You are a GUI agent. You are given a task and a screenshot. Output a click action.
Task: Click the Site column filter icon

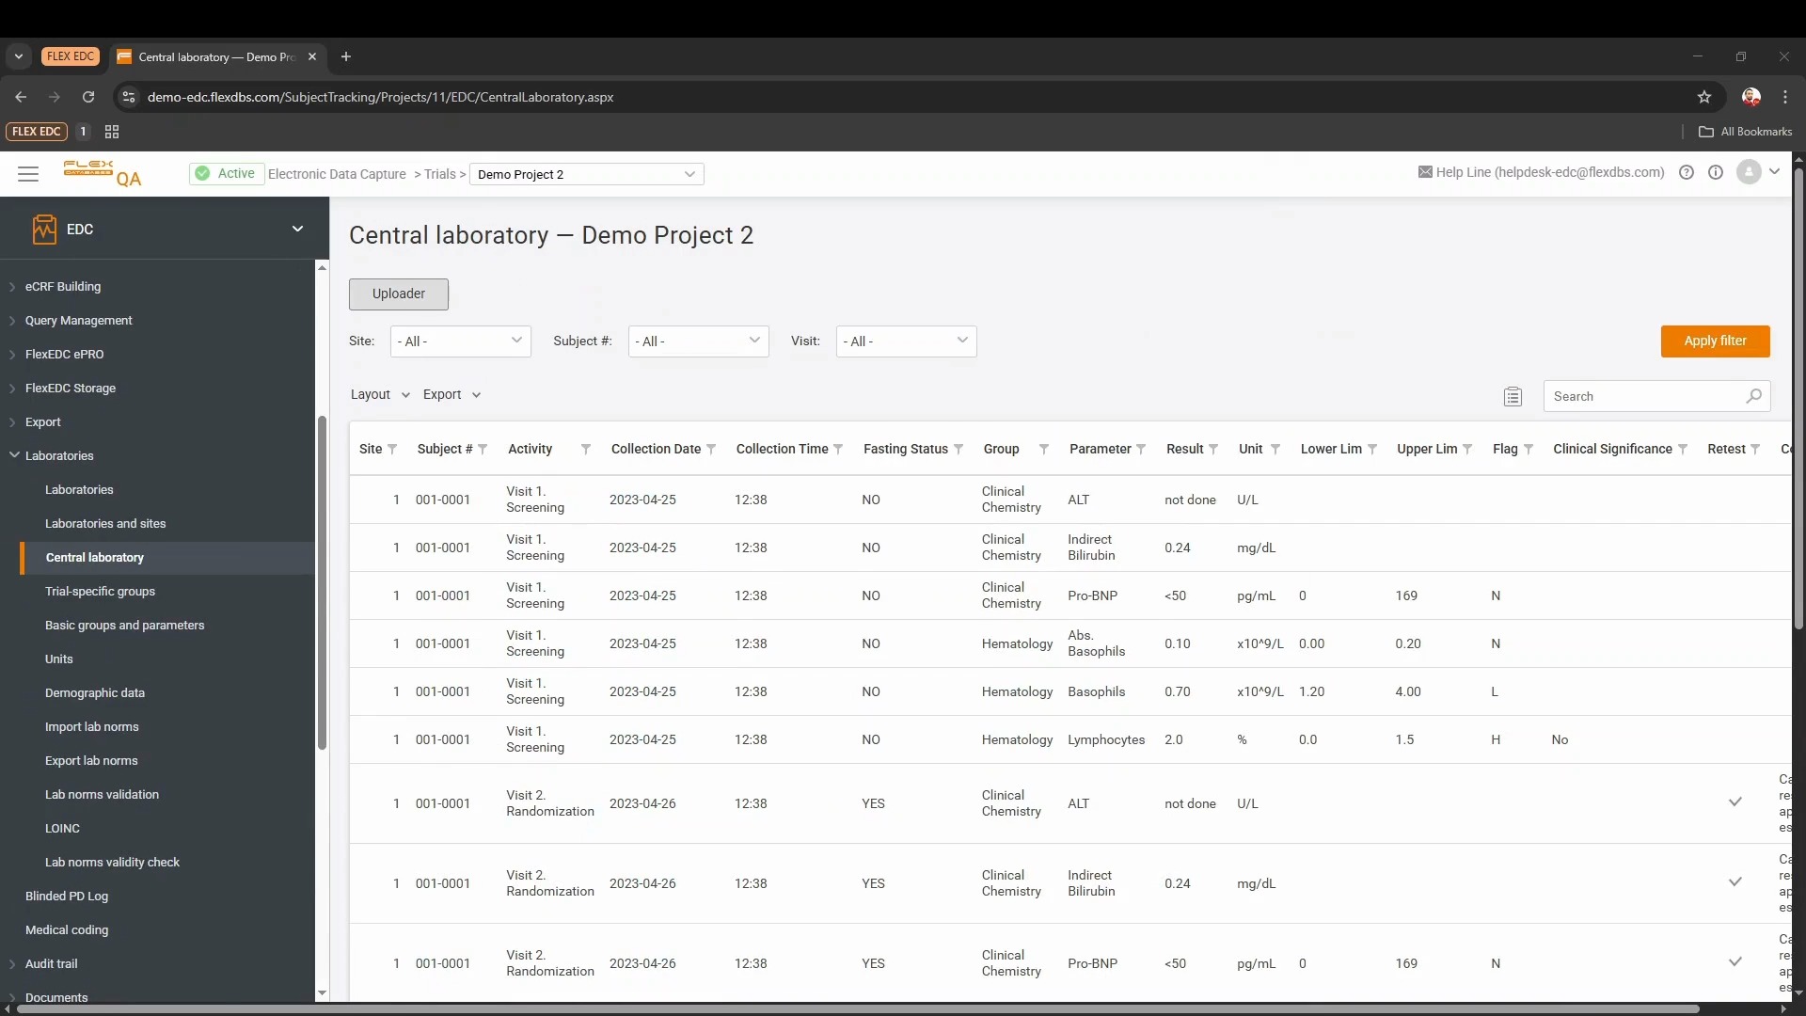[x=392, y=450]
